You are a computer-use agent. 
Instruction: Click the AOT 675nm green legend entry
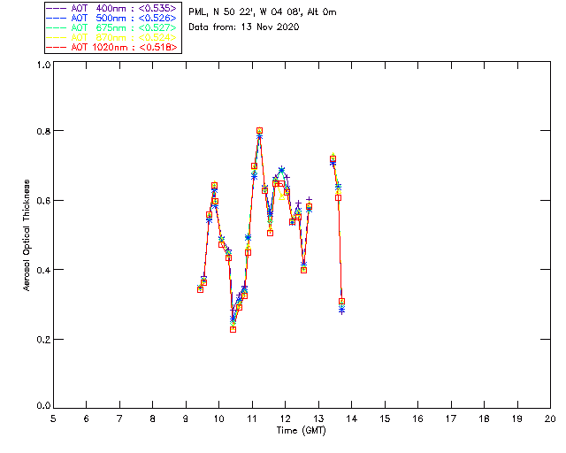coord(111,27)
